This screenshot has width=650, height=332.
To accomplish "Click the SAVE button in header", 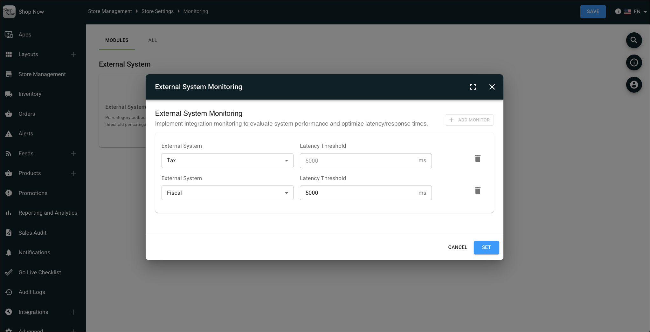I will point(593,12).
